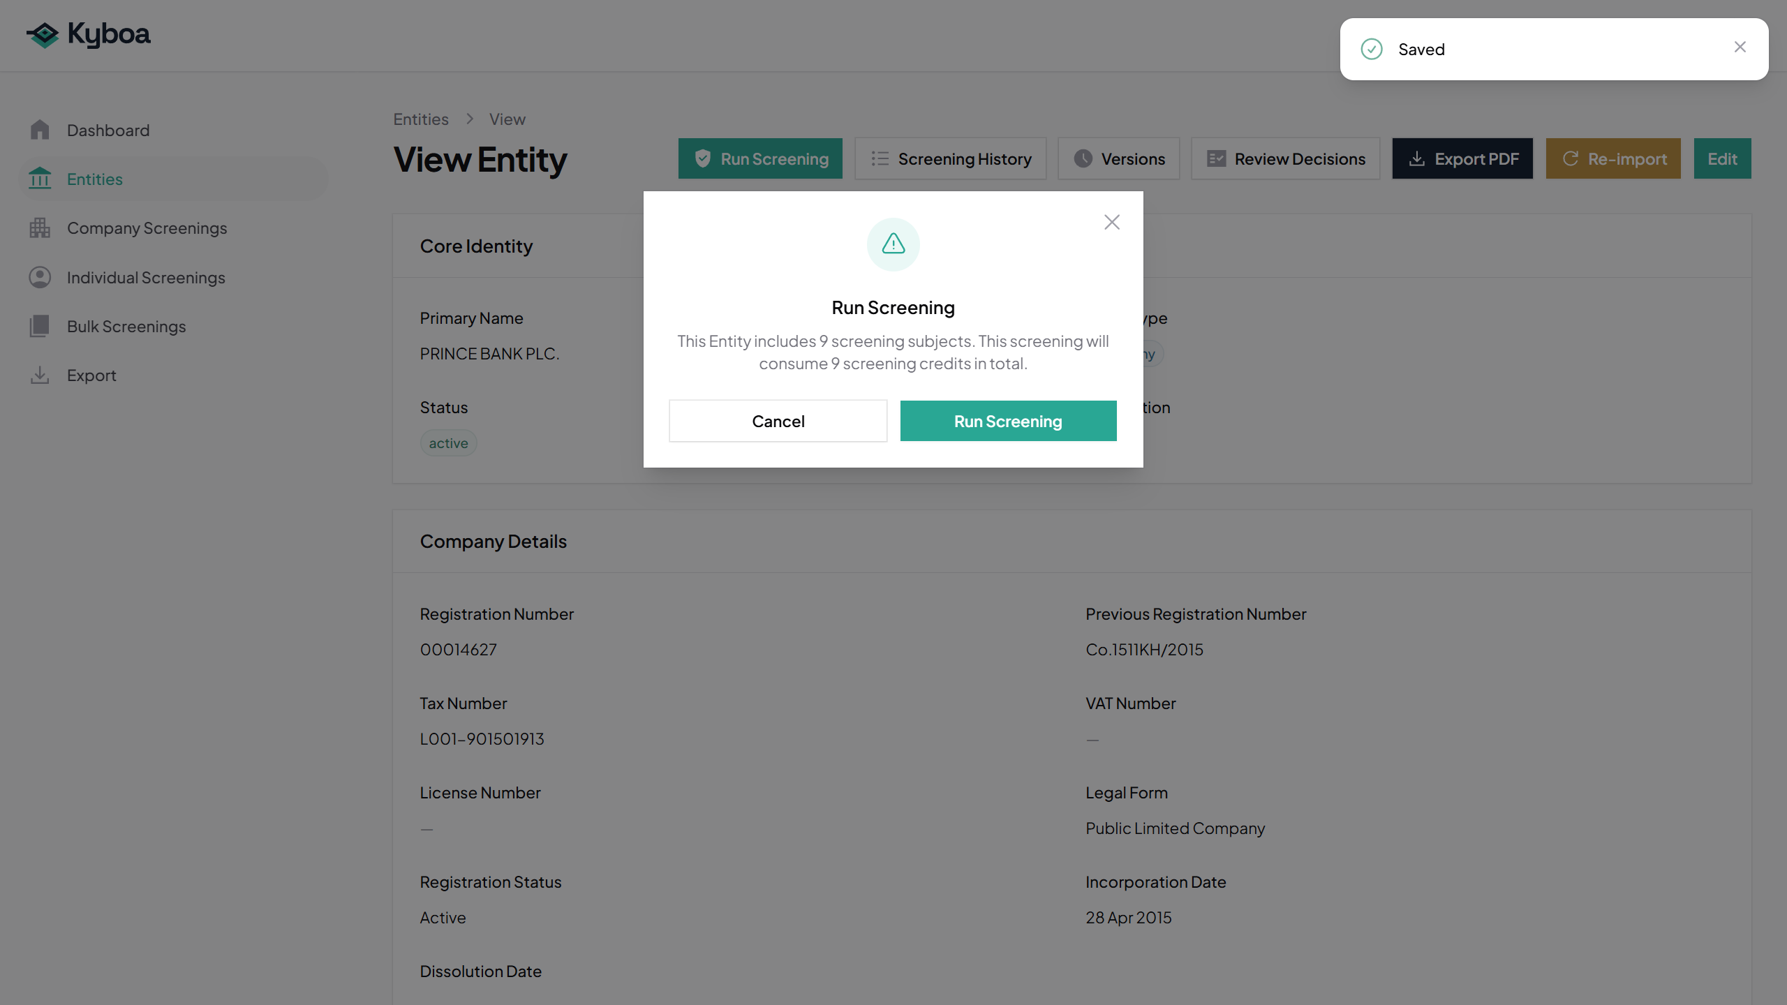The width and height of the screenshot is (1787, 1005).
Task: Dismiss the Saved notification toast
Action: pos(1740,47)
